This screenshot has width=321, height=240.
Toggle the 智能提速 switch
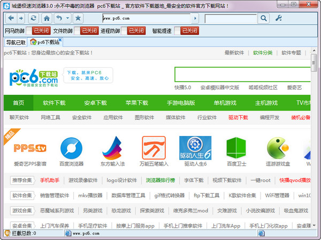tap(187, 31)
